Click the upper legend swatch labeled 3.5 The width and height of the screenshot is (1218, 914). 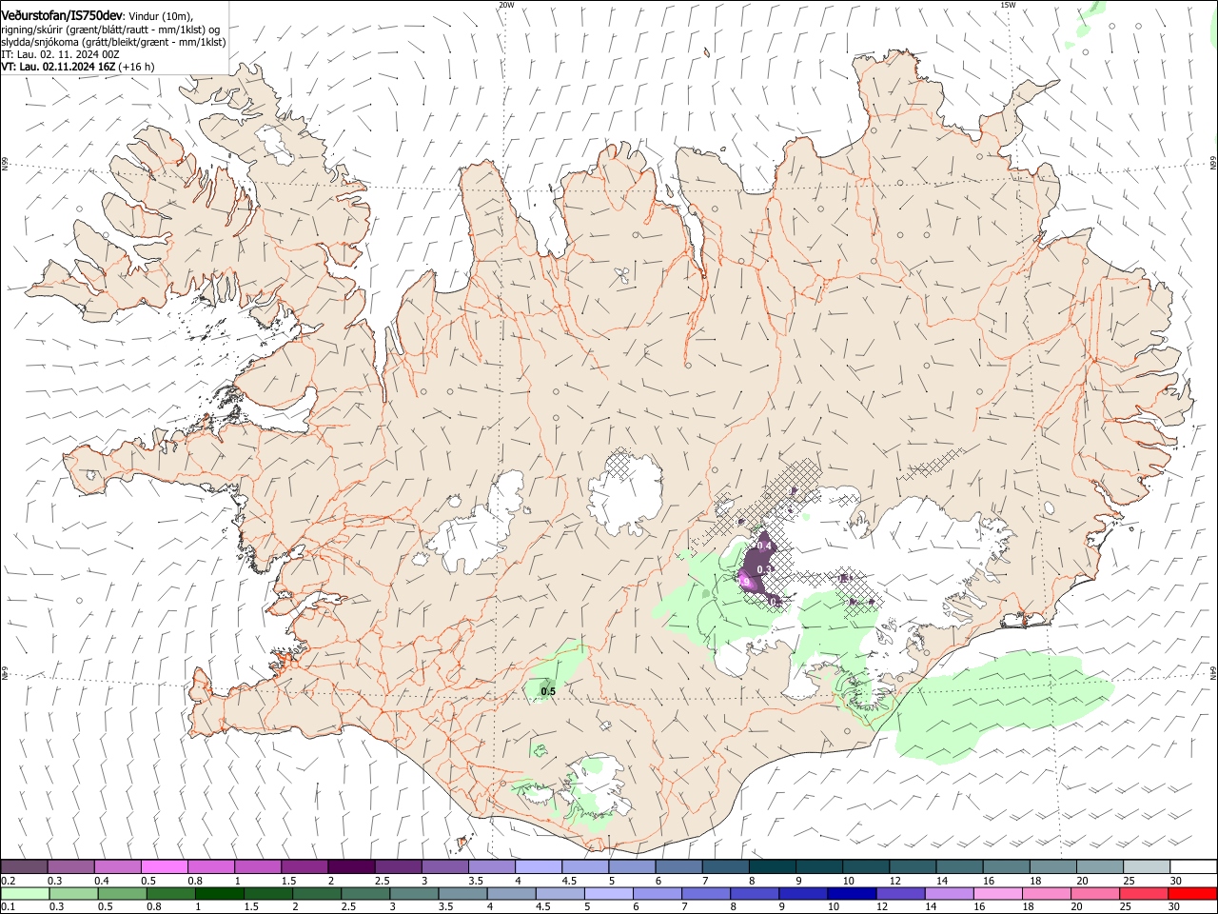click(491, 866)
